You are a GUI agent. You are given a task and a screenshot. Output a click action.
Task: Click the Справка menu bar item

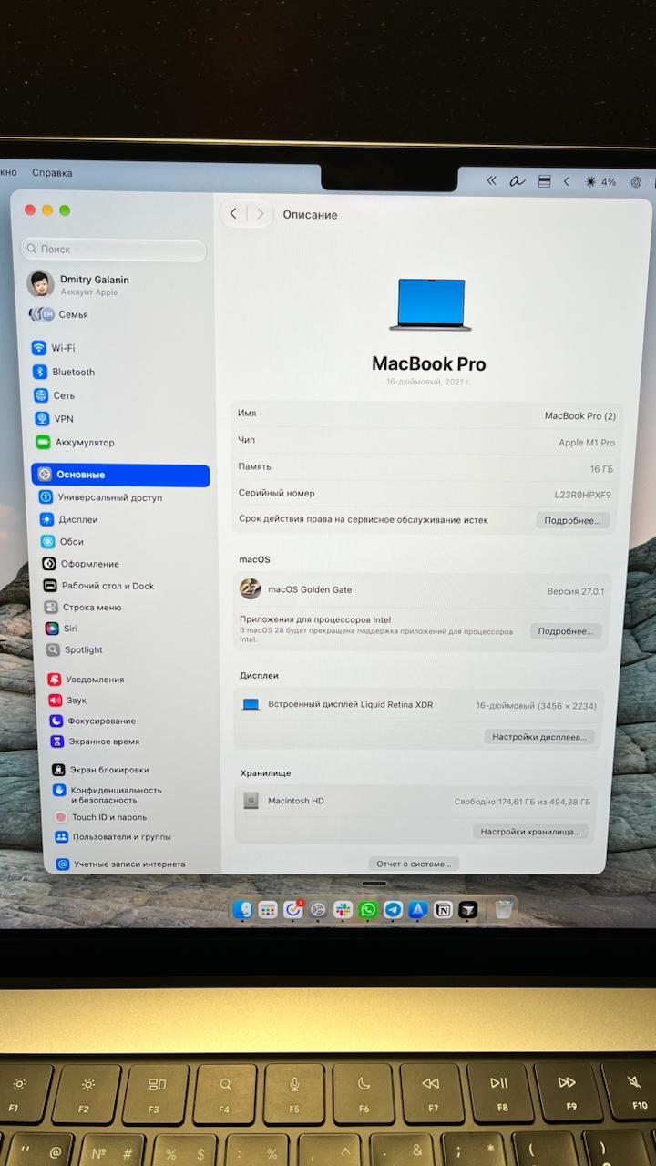[x=52, y=173]
